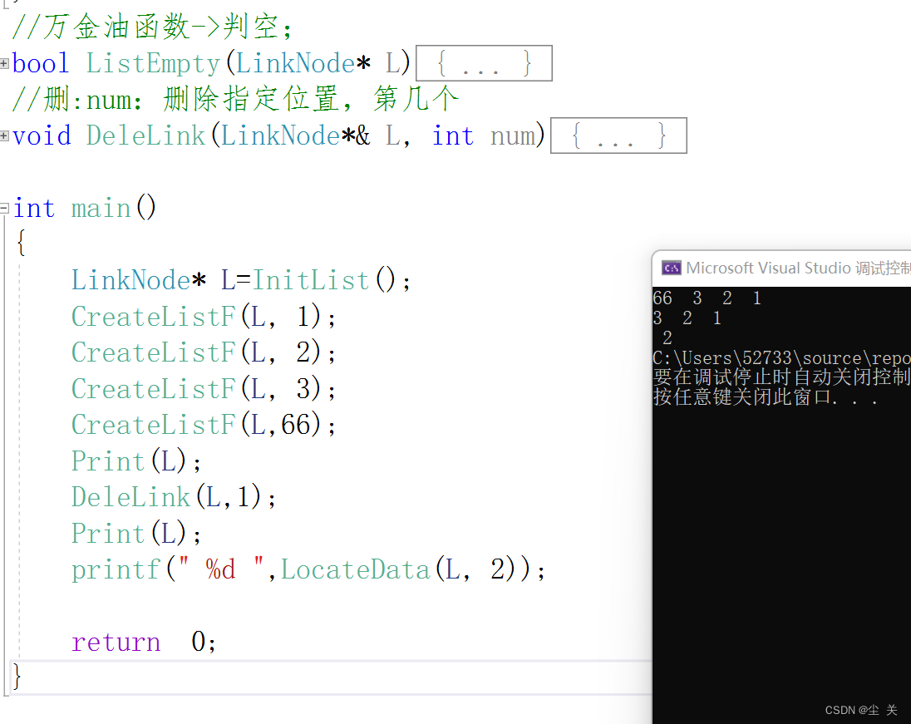Image resolution: width=911 pixels, height=724 pixels.
Task: Expand collapsed body of DeleLink function
Action: tap(618, 135)
